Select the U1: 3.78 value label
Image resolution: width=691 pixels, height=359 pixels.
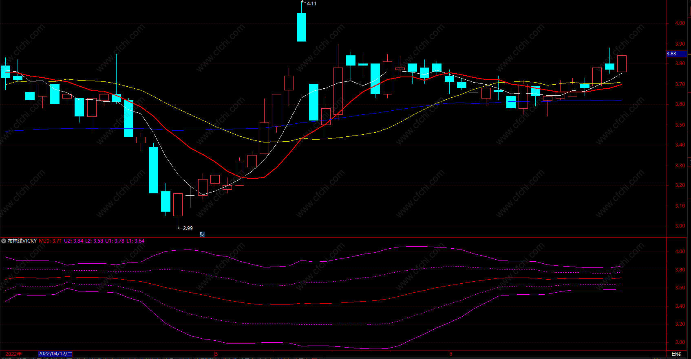click(115, 241)
